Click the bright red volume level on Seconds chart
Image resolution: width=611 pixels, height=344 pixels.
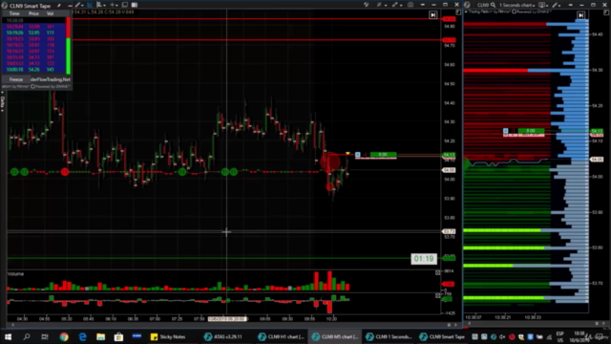[495, 71]
